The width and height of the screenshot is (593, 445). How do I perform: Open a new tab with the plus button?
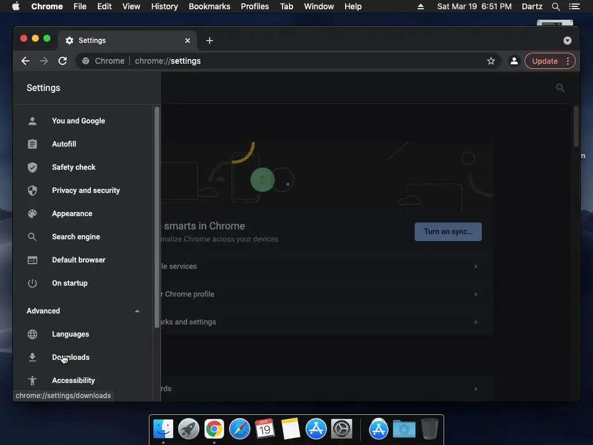[210, 41]
